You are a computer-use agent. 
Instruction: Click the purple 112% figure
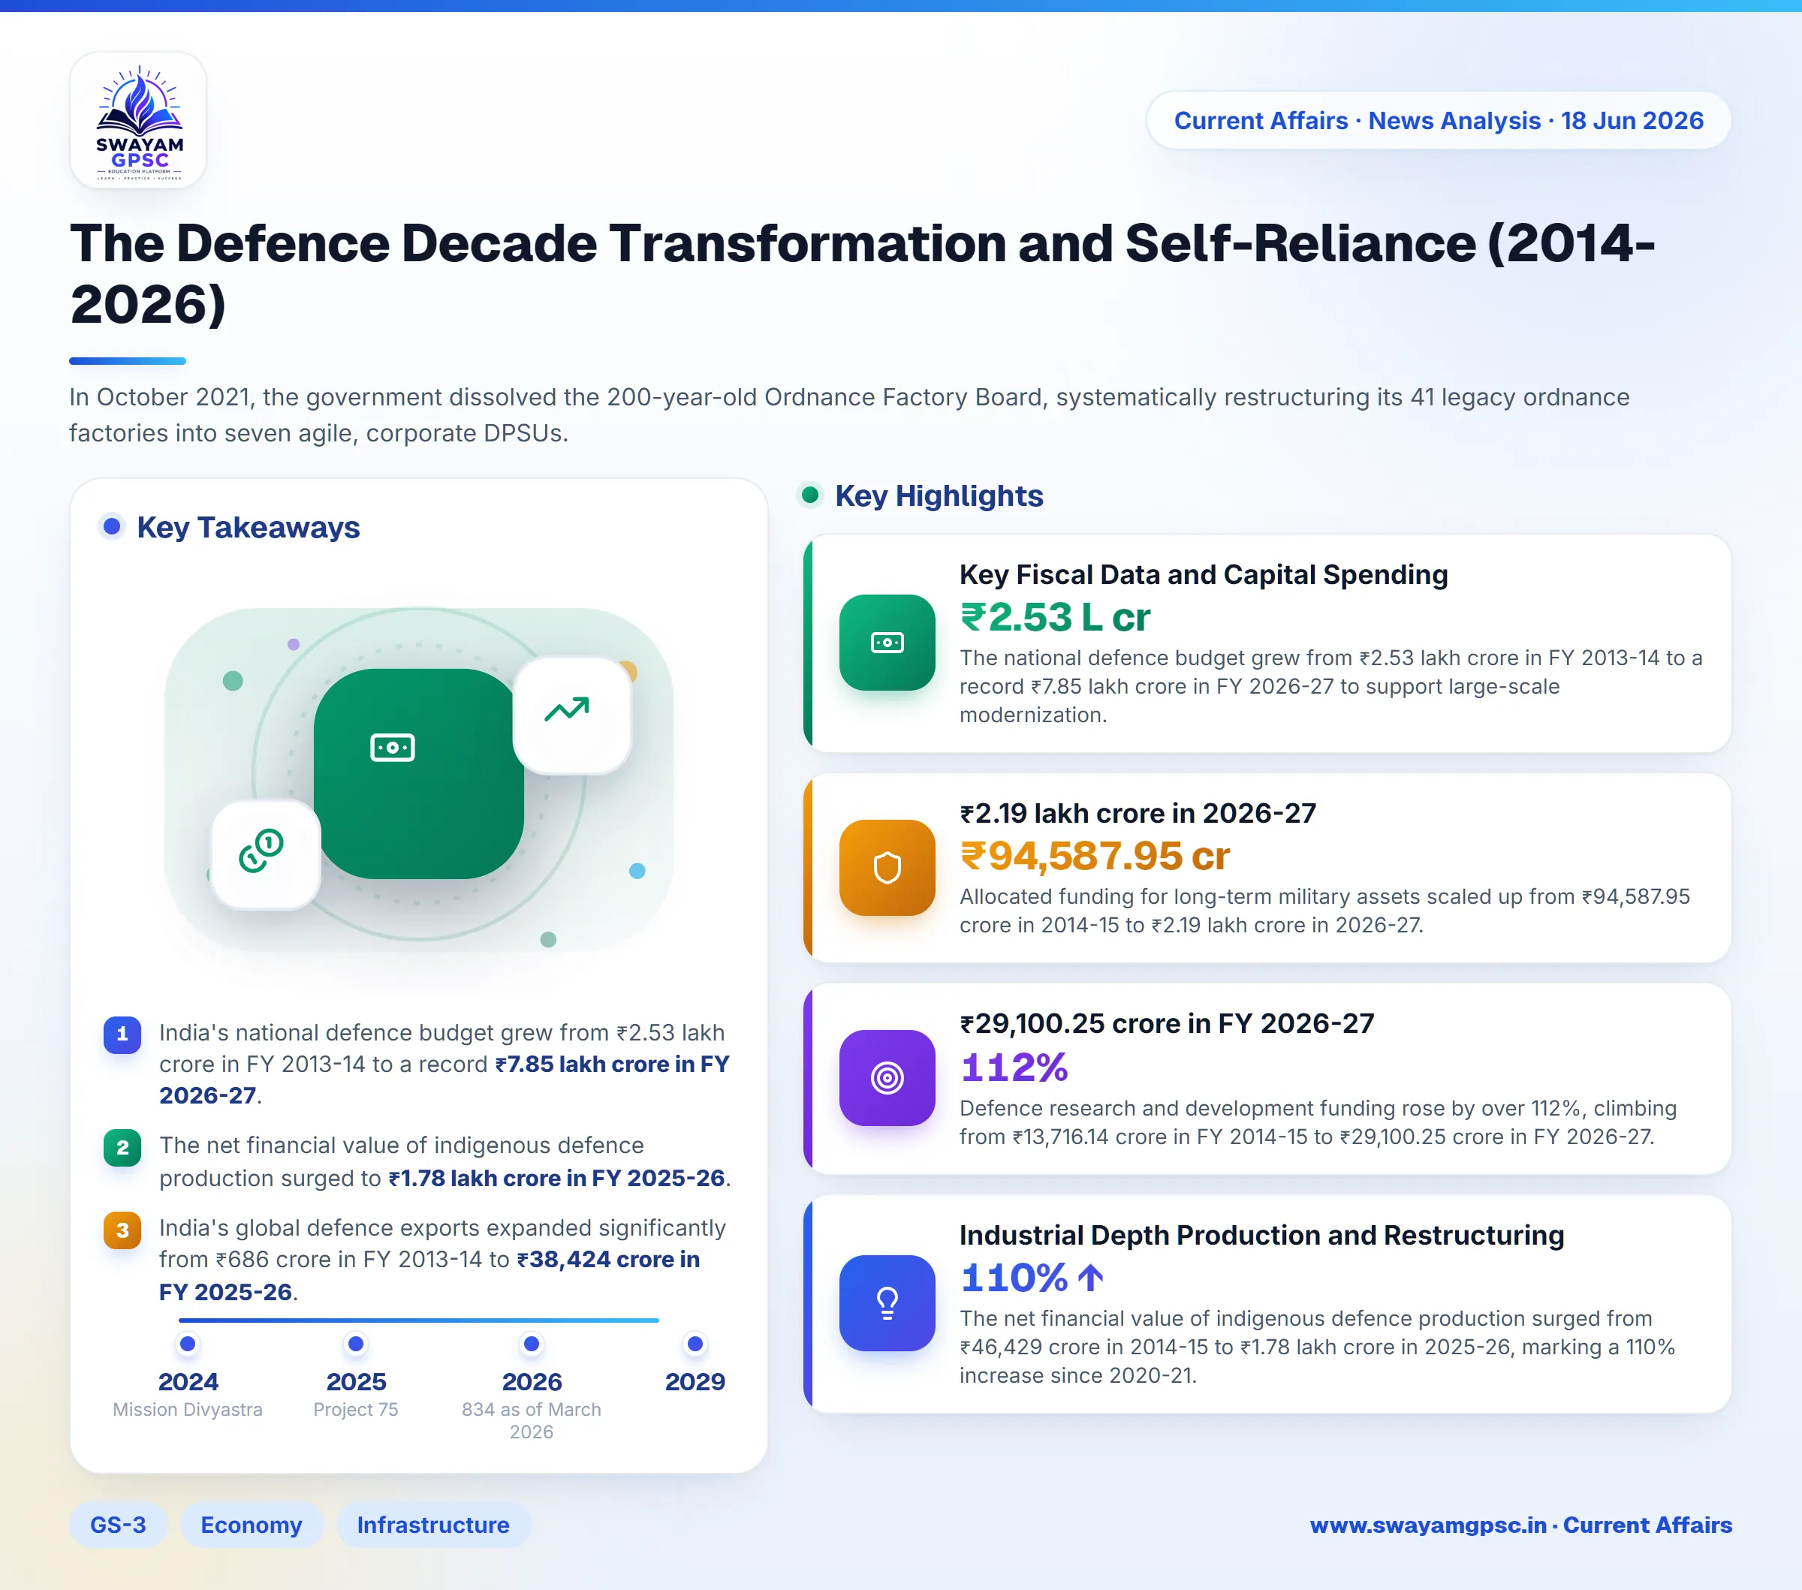click(1014, 1068)
